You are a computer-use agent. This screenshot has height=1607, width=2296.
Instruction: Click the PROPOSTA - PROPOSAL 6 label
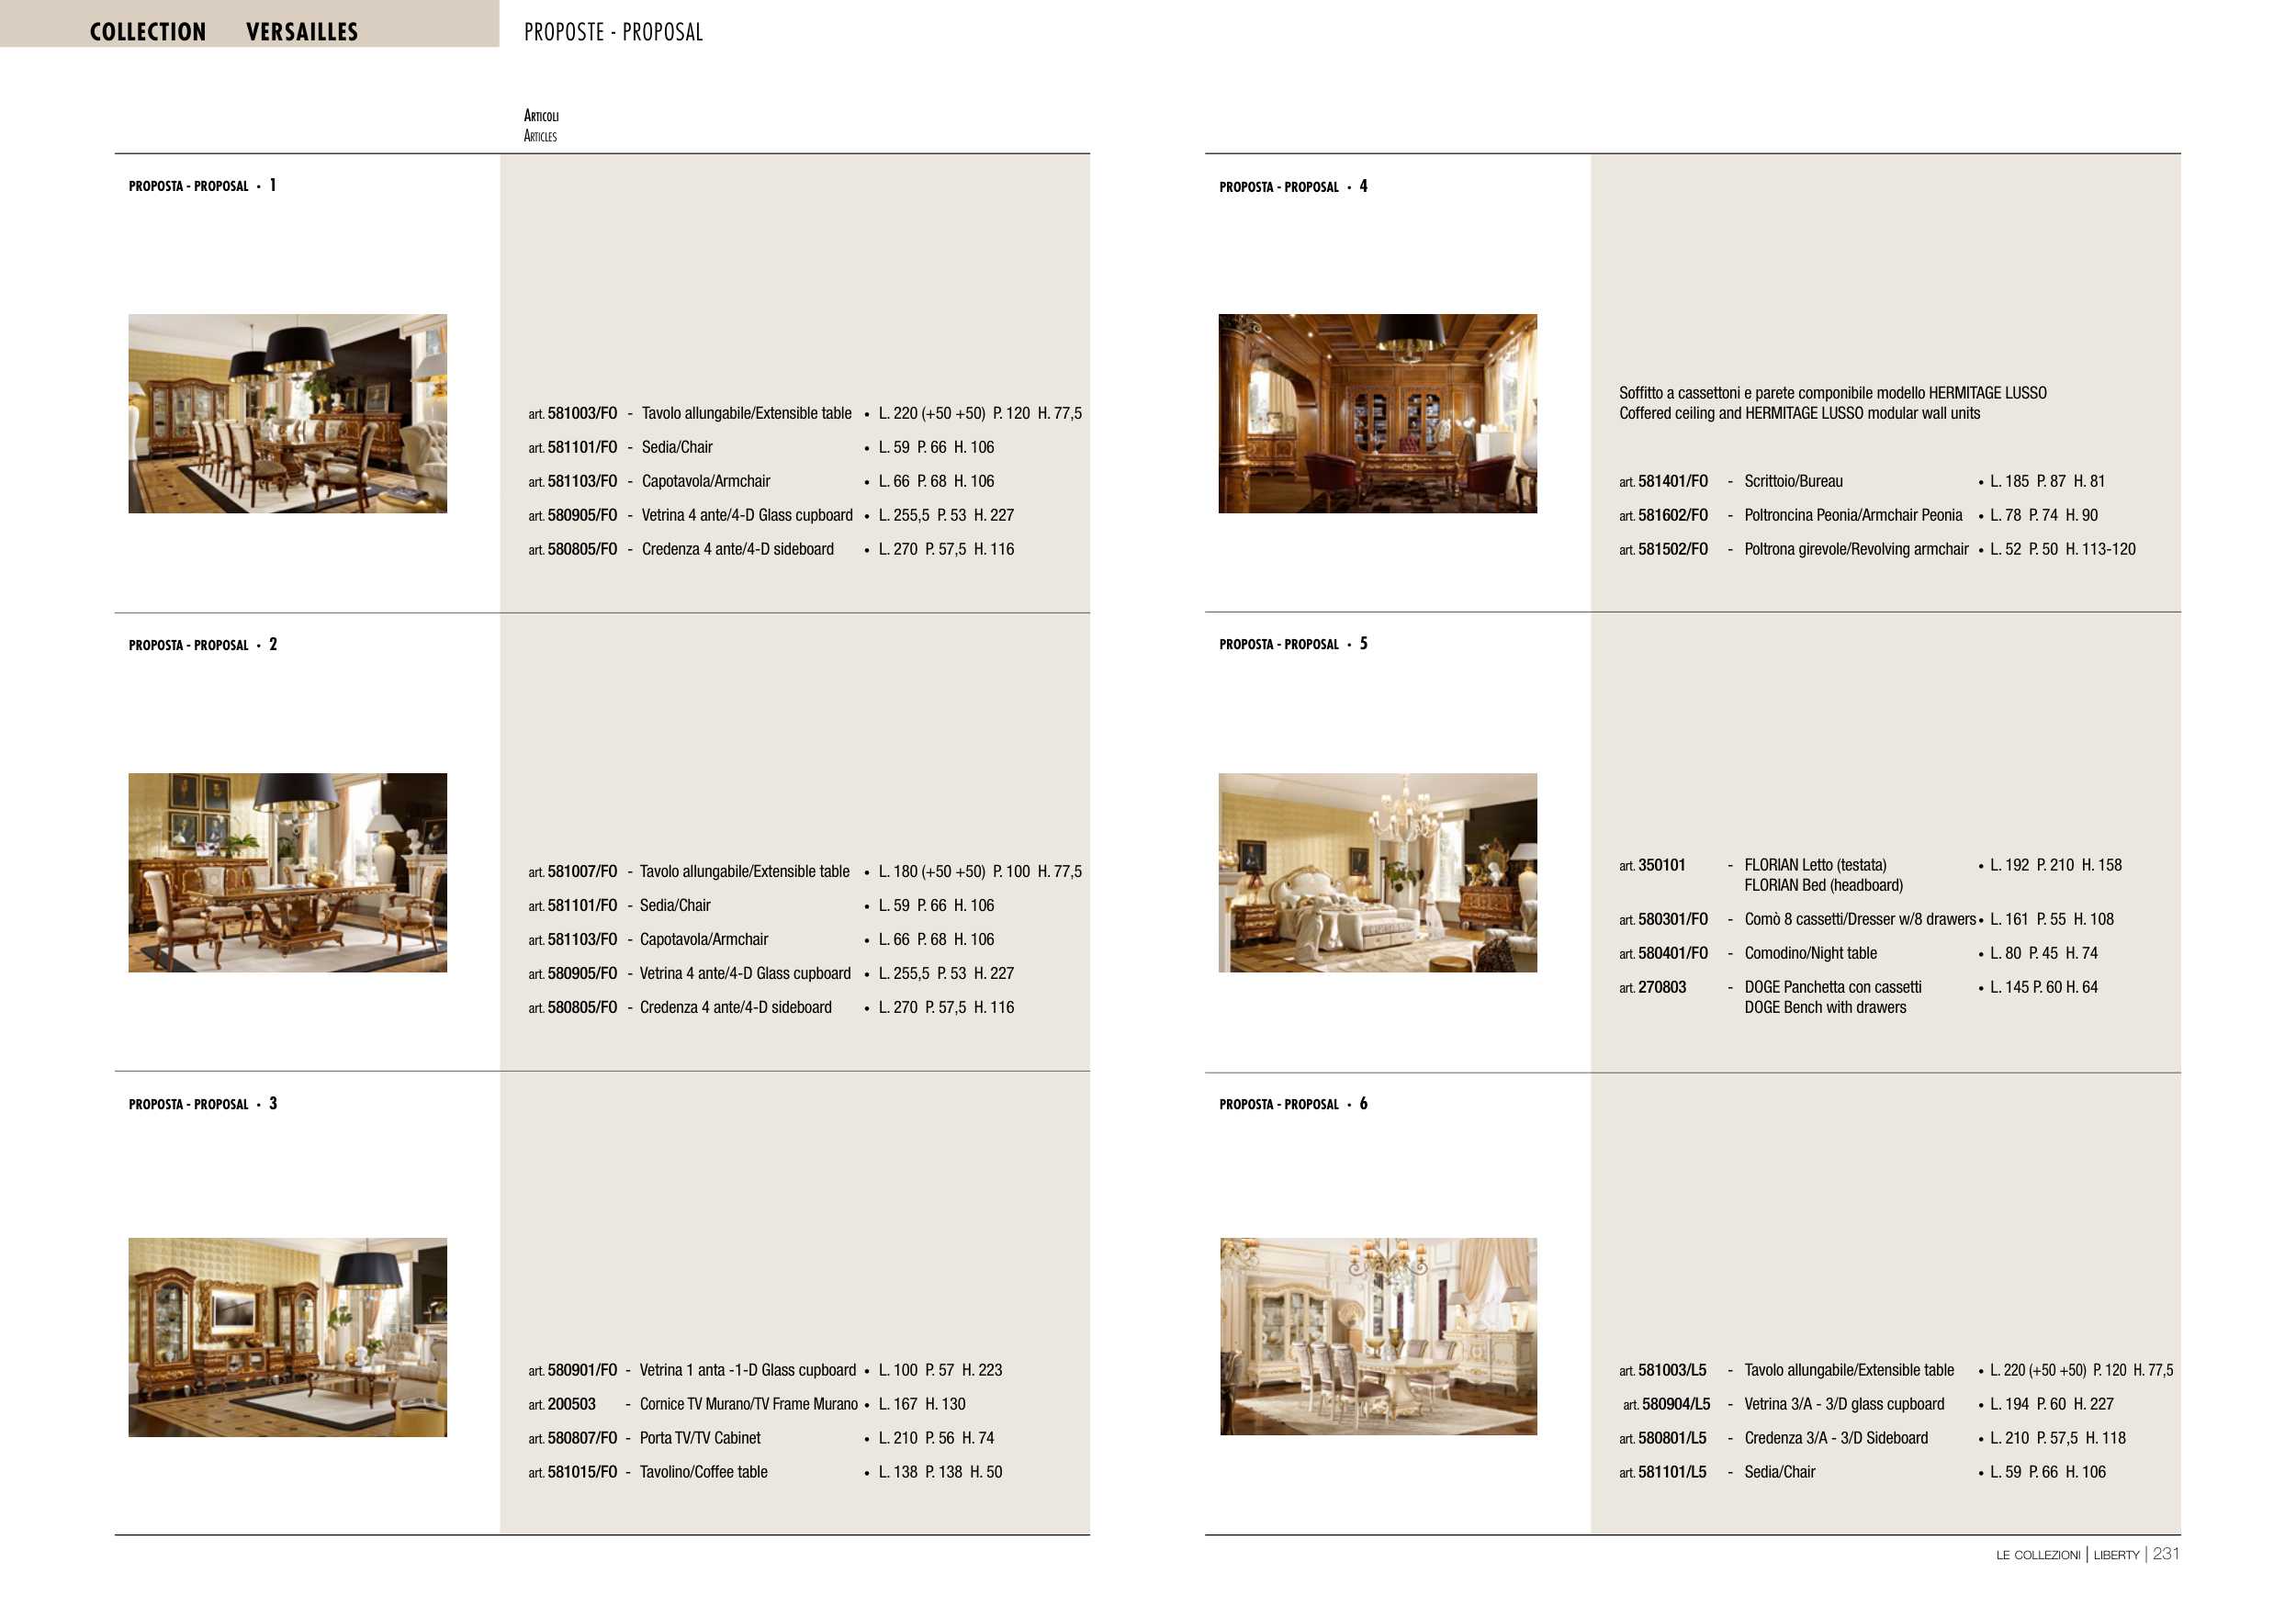coord(1292,1104)
